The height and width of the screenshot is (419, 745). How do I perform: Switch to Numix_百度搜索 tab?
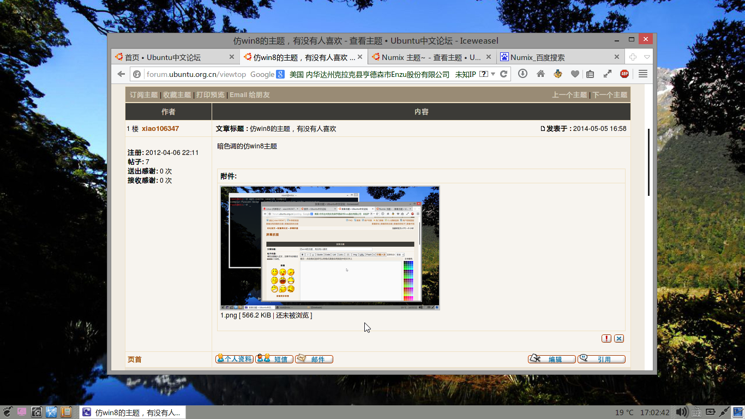point(560,57)
